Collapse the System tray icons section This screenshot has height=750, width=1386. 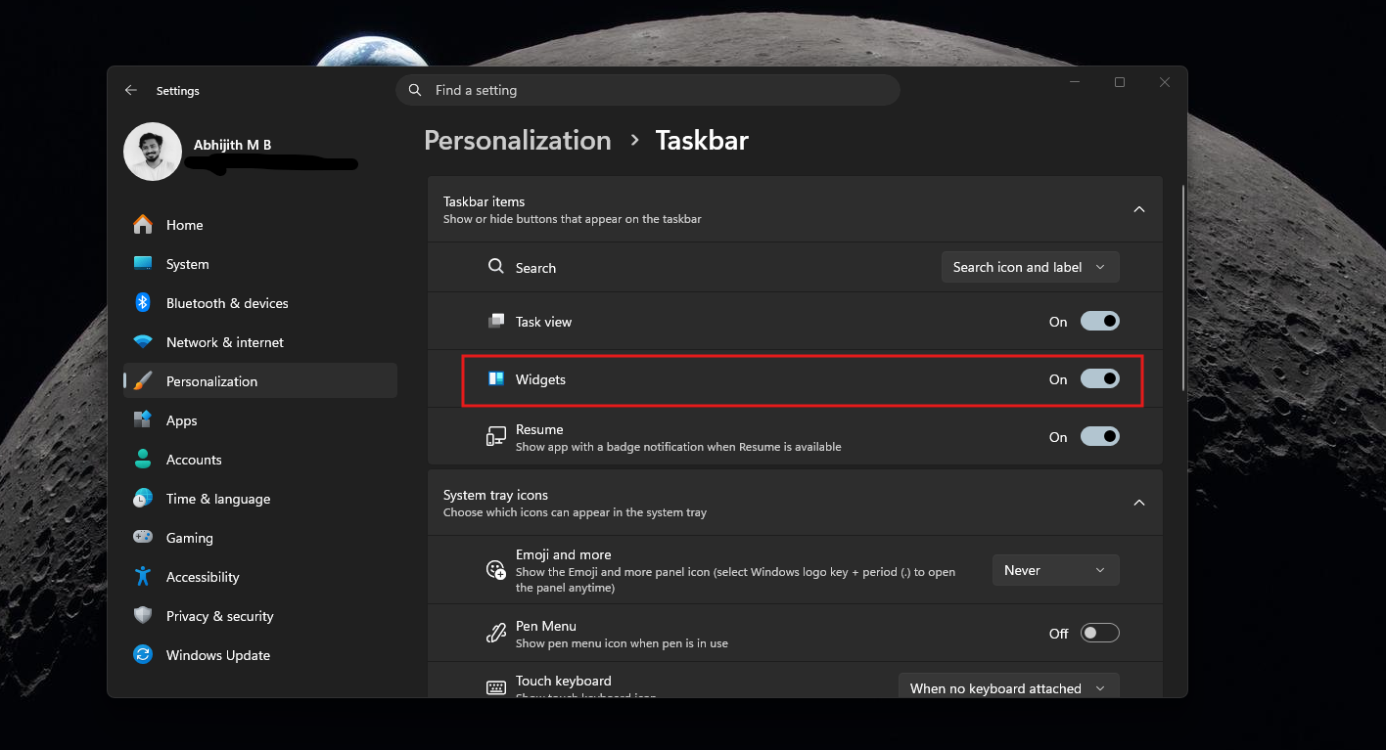1139,503
